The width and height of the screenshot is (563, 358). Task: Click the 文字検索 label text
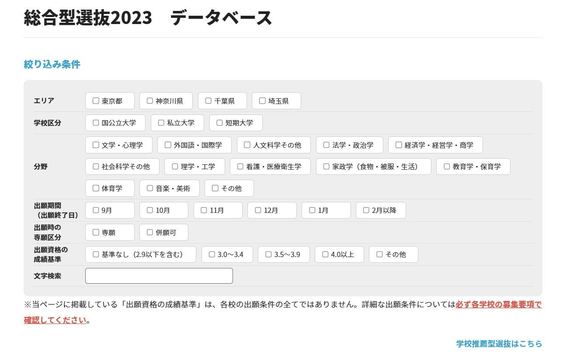click(48, 276)
